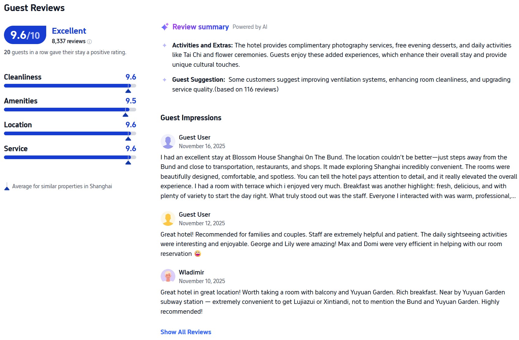
Task: Click the Service rating bar
Action: [x=70, y=157]
